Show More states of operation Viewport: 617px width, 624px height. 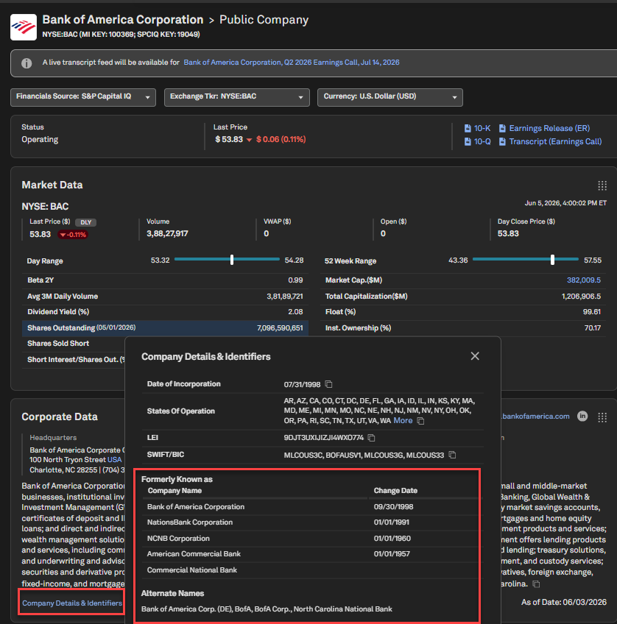(x=403, y=421)
